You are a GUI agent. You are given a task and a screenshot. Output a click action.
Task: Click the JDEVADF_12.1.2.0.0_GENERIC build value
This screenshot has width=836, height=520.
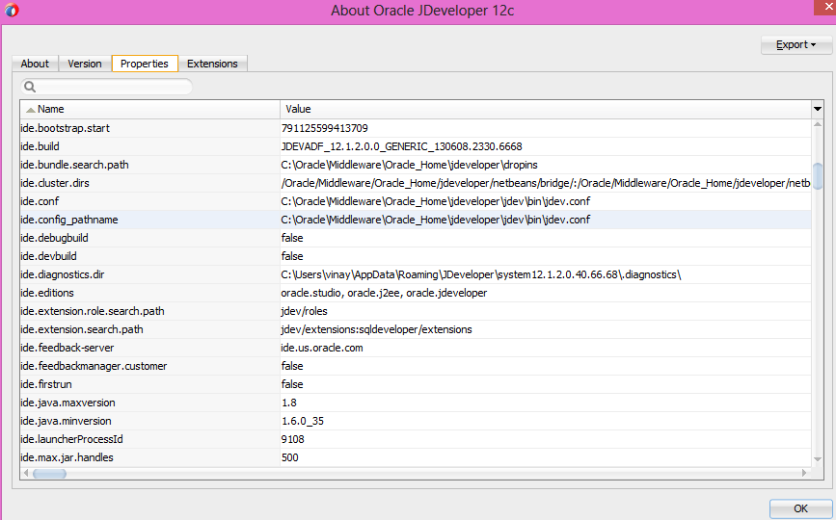tap(401, 146)
